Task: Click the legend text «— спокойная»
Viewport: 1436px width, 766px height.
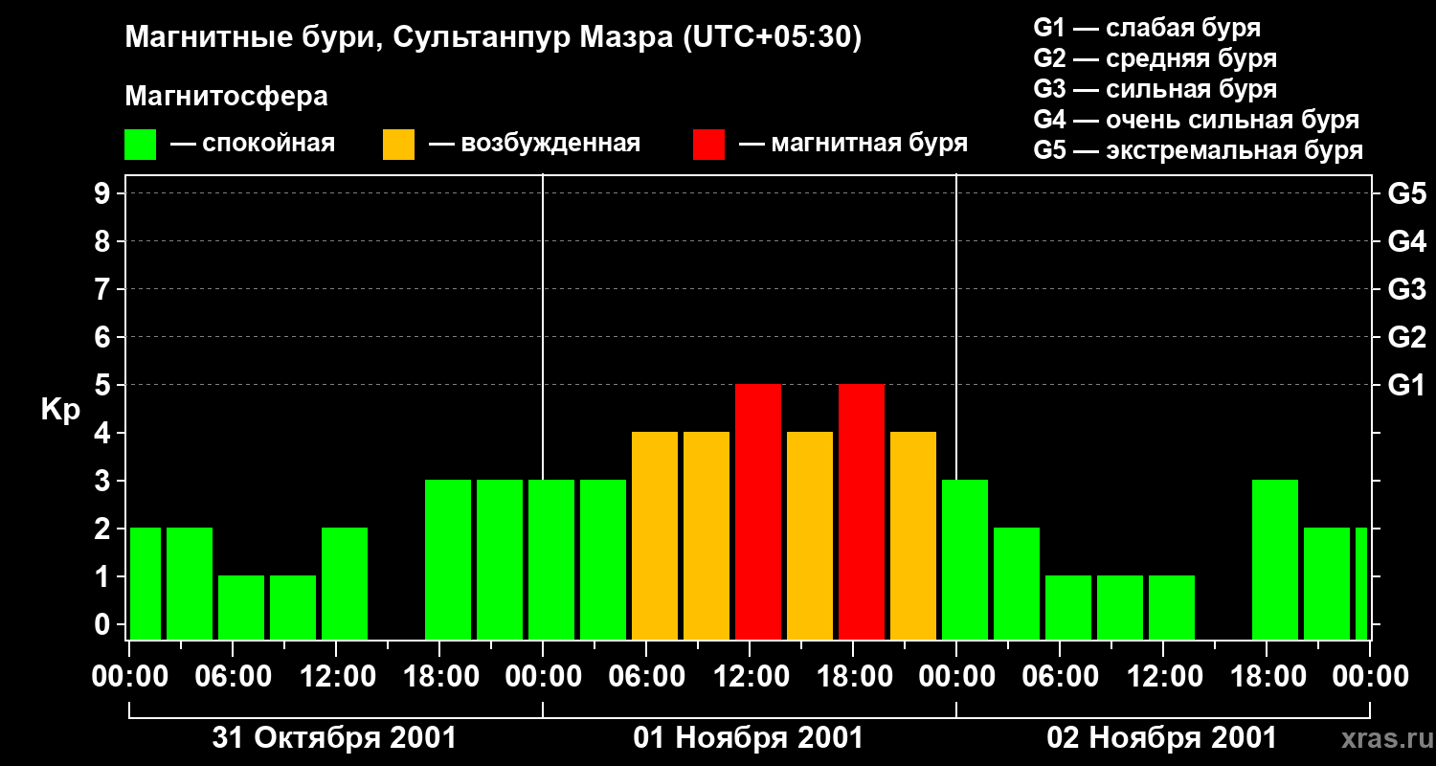Action: (x=253, y=145)
